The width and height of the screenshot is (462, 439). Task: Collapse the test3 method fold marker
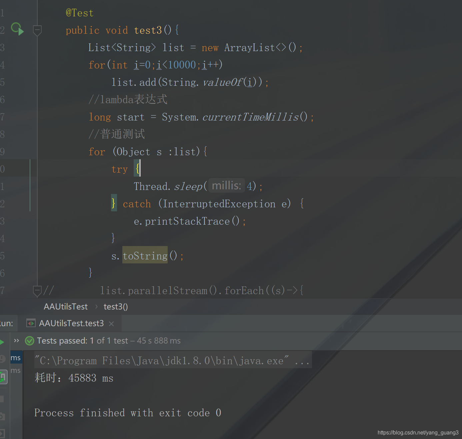click(37, 30)
